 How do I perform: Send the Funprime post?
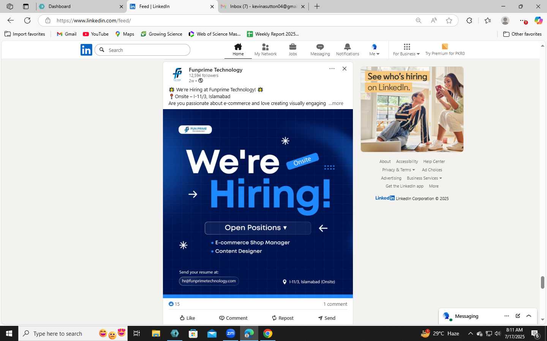pyautogui.click(x=327, y=318)
